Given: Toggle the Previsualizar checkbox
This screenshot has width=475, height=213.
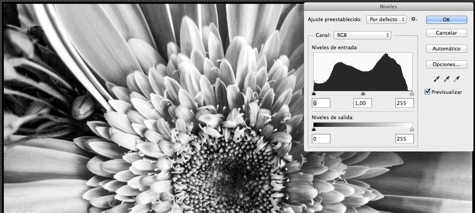Looking at the screenshot, I should (x=427, y=92).
